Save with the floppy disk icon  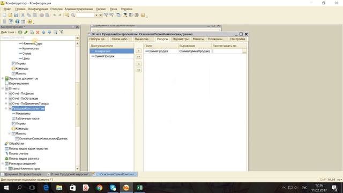coord(16,15)
